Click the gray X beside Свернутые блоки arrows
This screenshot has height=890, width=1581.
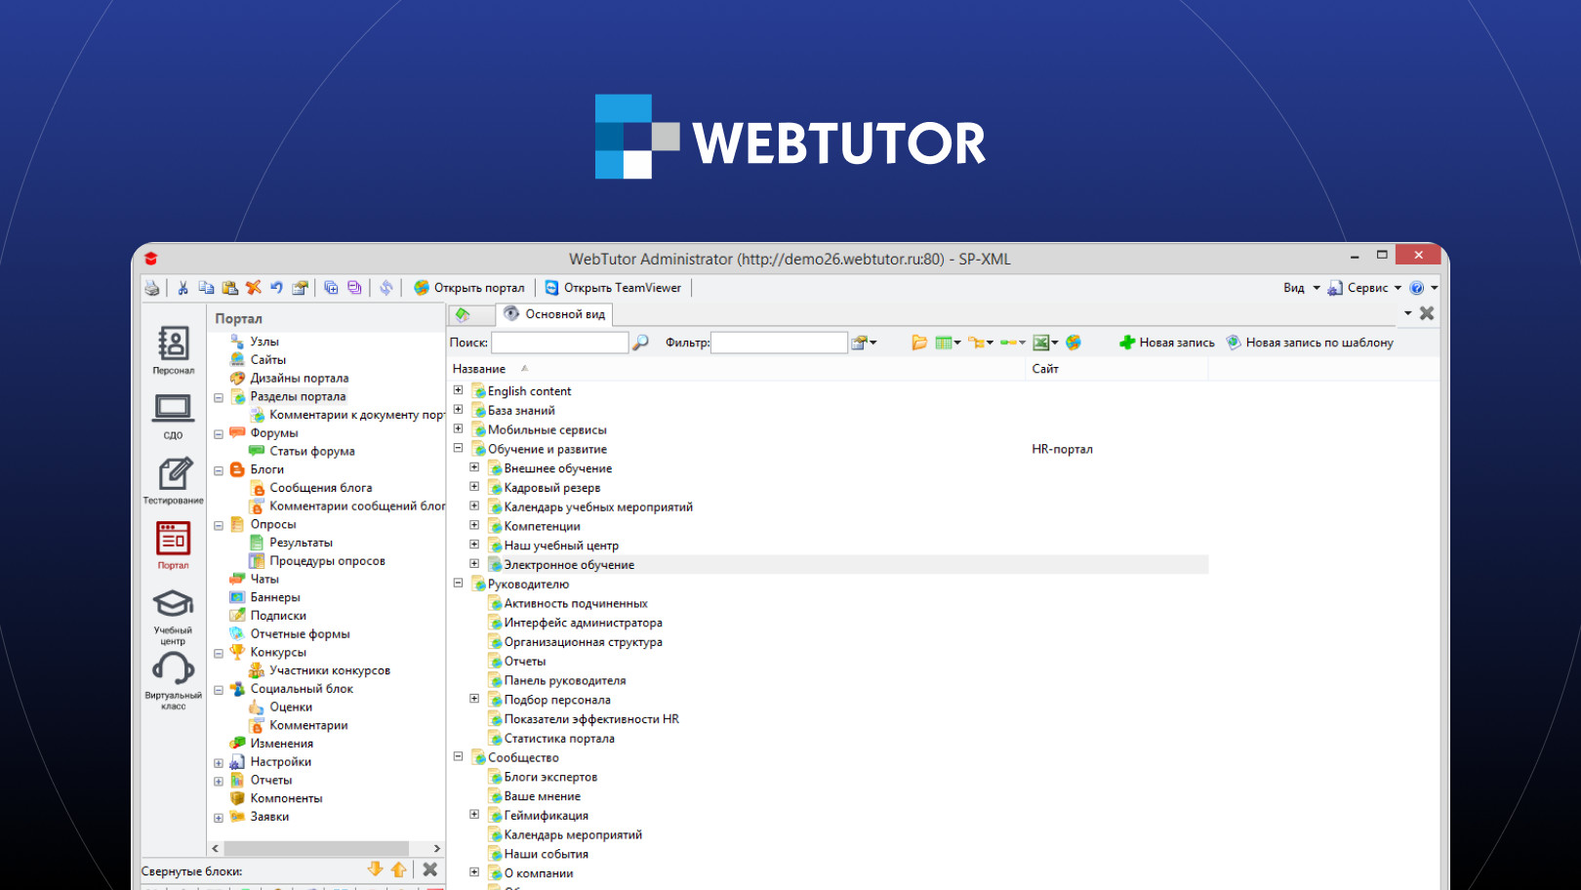(x=429, y=870)
